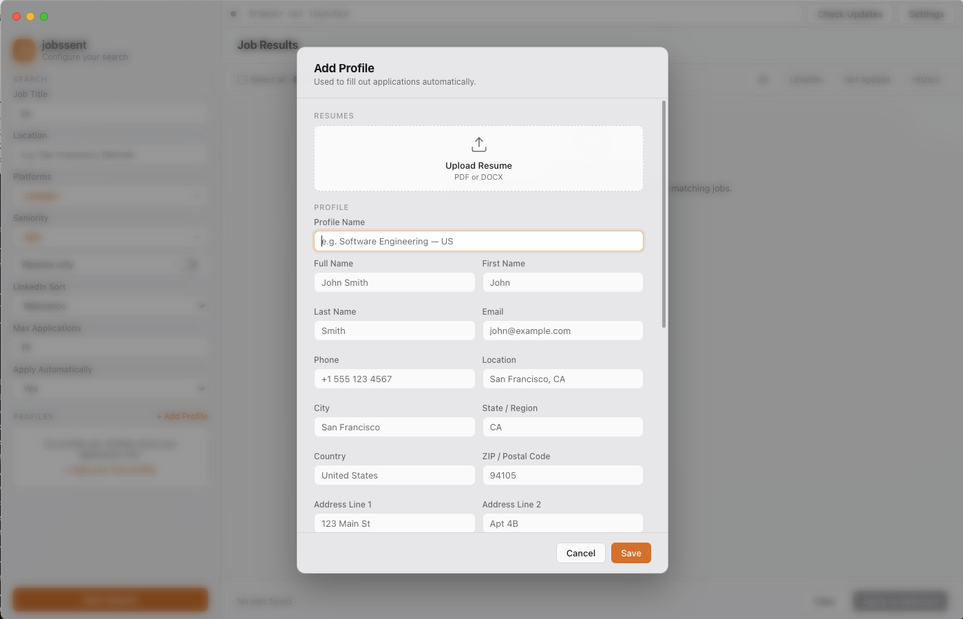Click the Country field showing United States
Screen dimensions: 963x619
point(394,475)
